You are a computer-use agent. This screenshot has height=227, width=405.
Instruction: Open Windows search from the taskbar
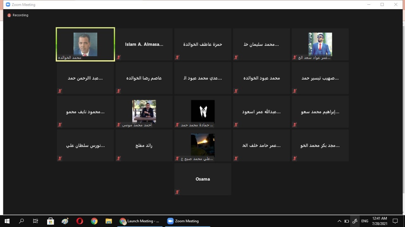point(21,221)
